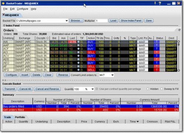The width and height of the screenshot is (184, 133).
Task: Click the TIF clock icon in AFG row
Action: pyautogui.click(x=79, y=70)
